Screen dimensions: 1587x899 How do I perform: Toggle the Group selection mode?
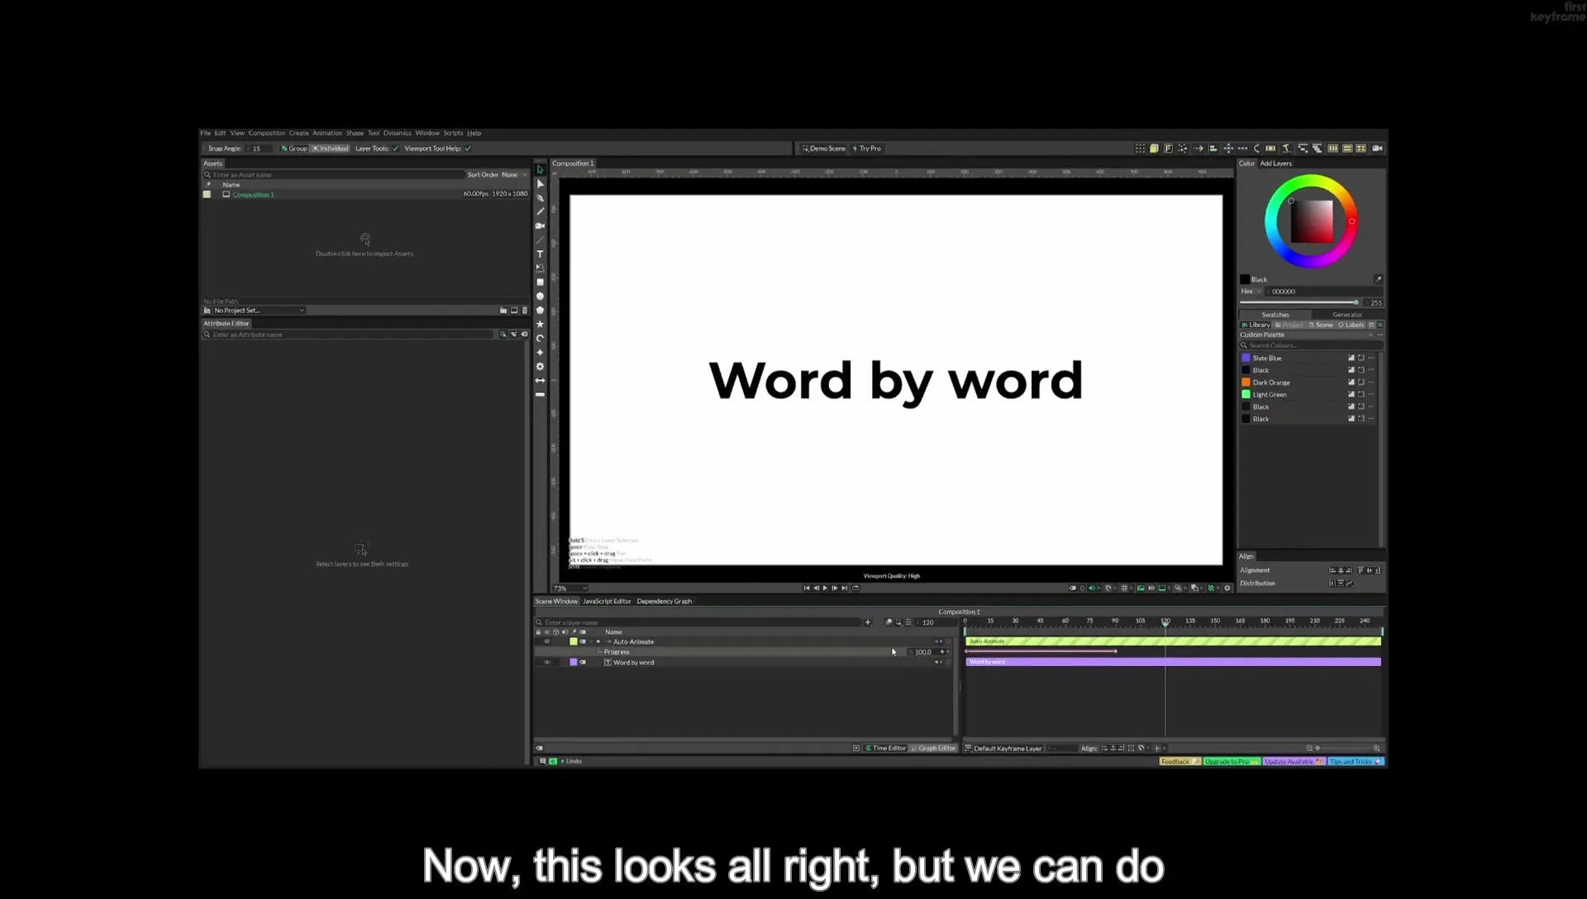tap(294, 149)
